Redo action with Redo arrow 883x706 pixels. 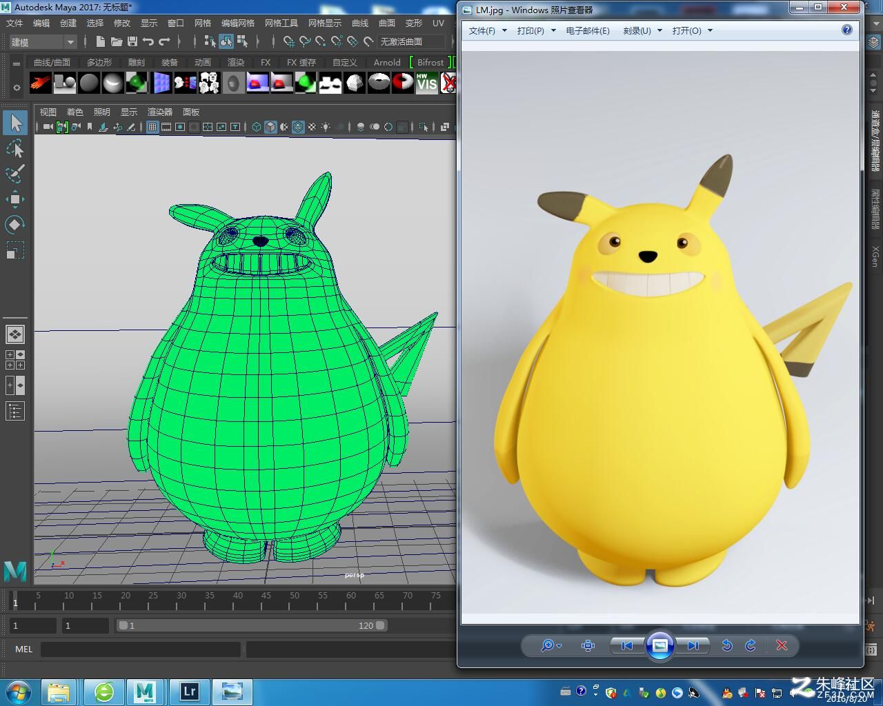click(164, 41)
